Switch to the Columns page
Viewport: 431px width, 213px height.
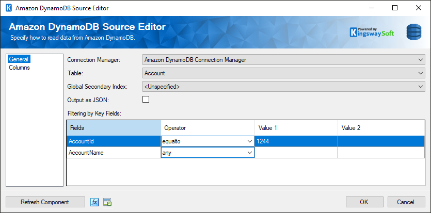19,68
